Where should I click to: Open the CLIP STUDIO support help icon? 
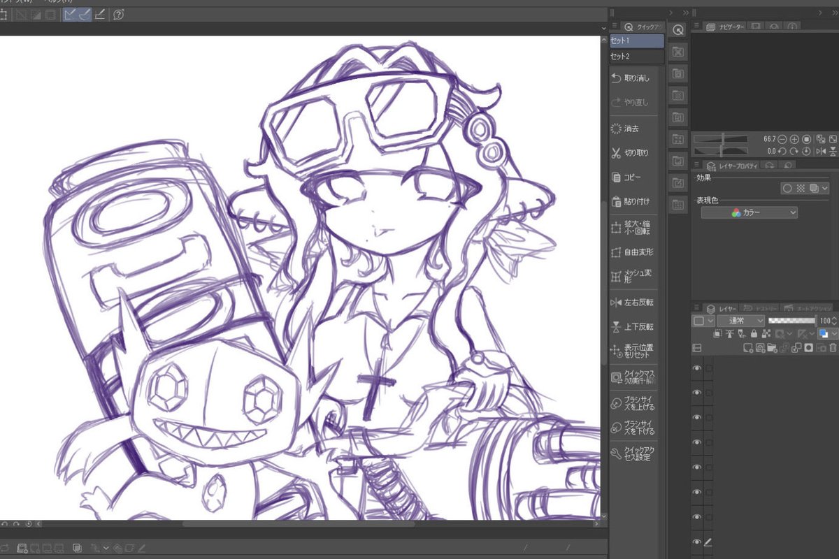coord(118,14)
